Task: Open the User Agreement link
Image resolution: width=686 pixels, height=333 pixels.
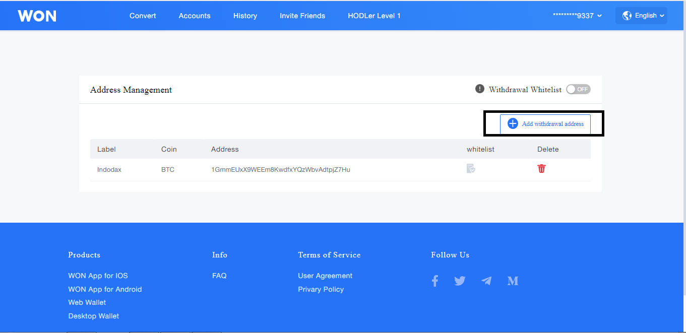Action: [325, 276]
